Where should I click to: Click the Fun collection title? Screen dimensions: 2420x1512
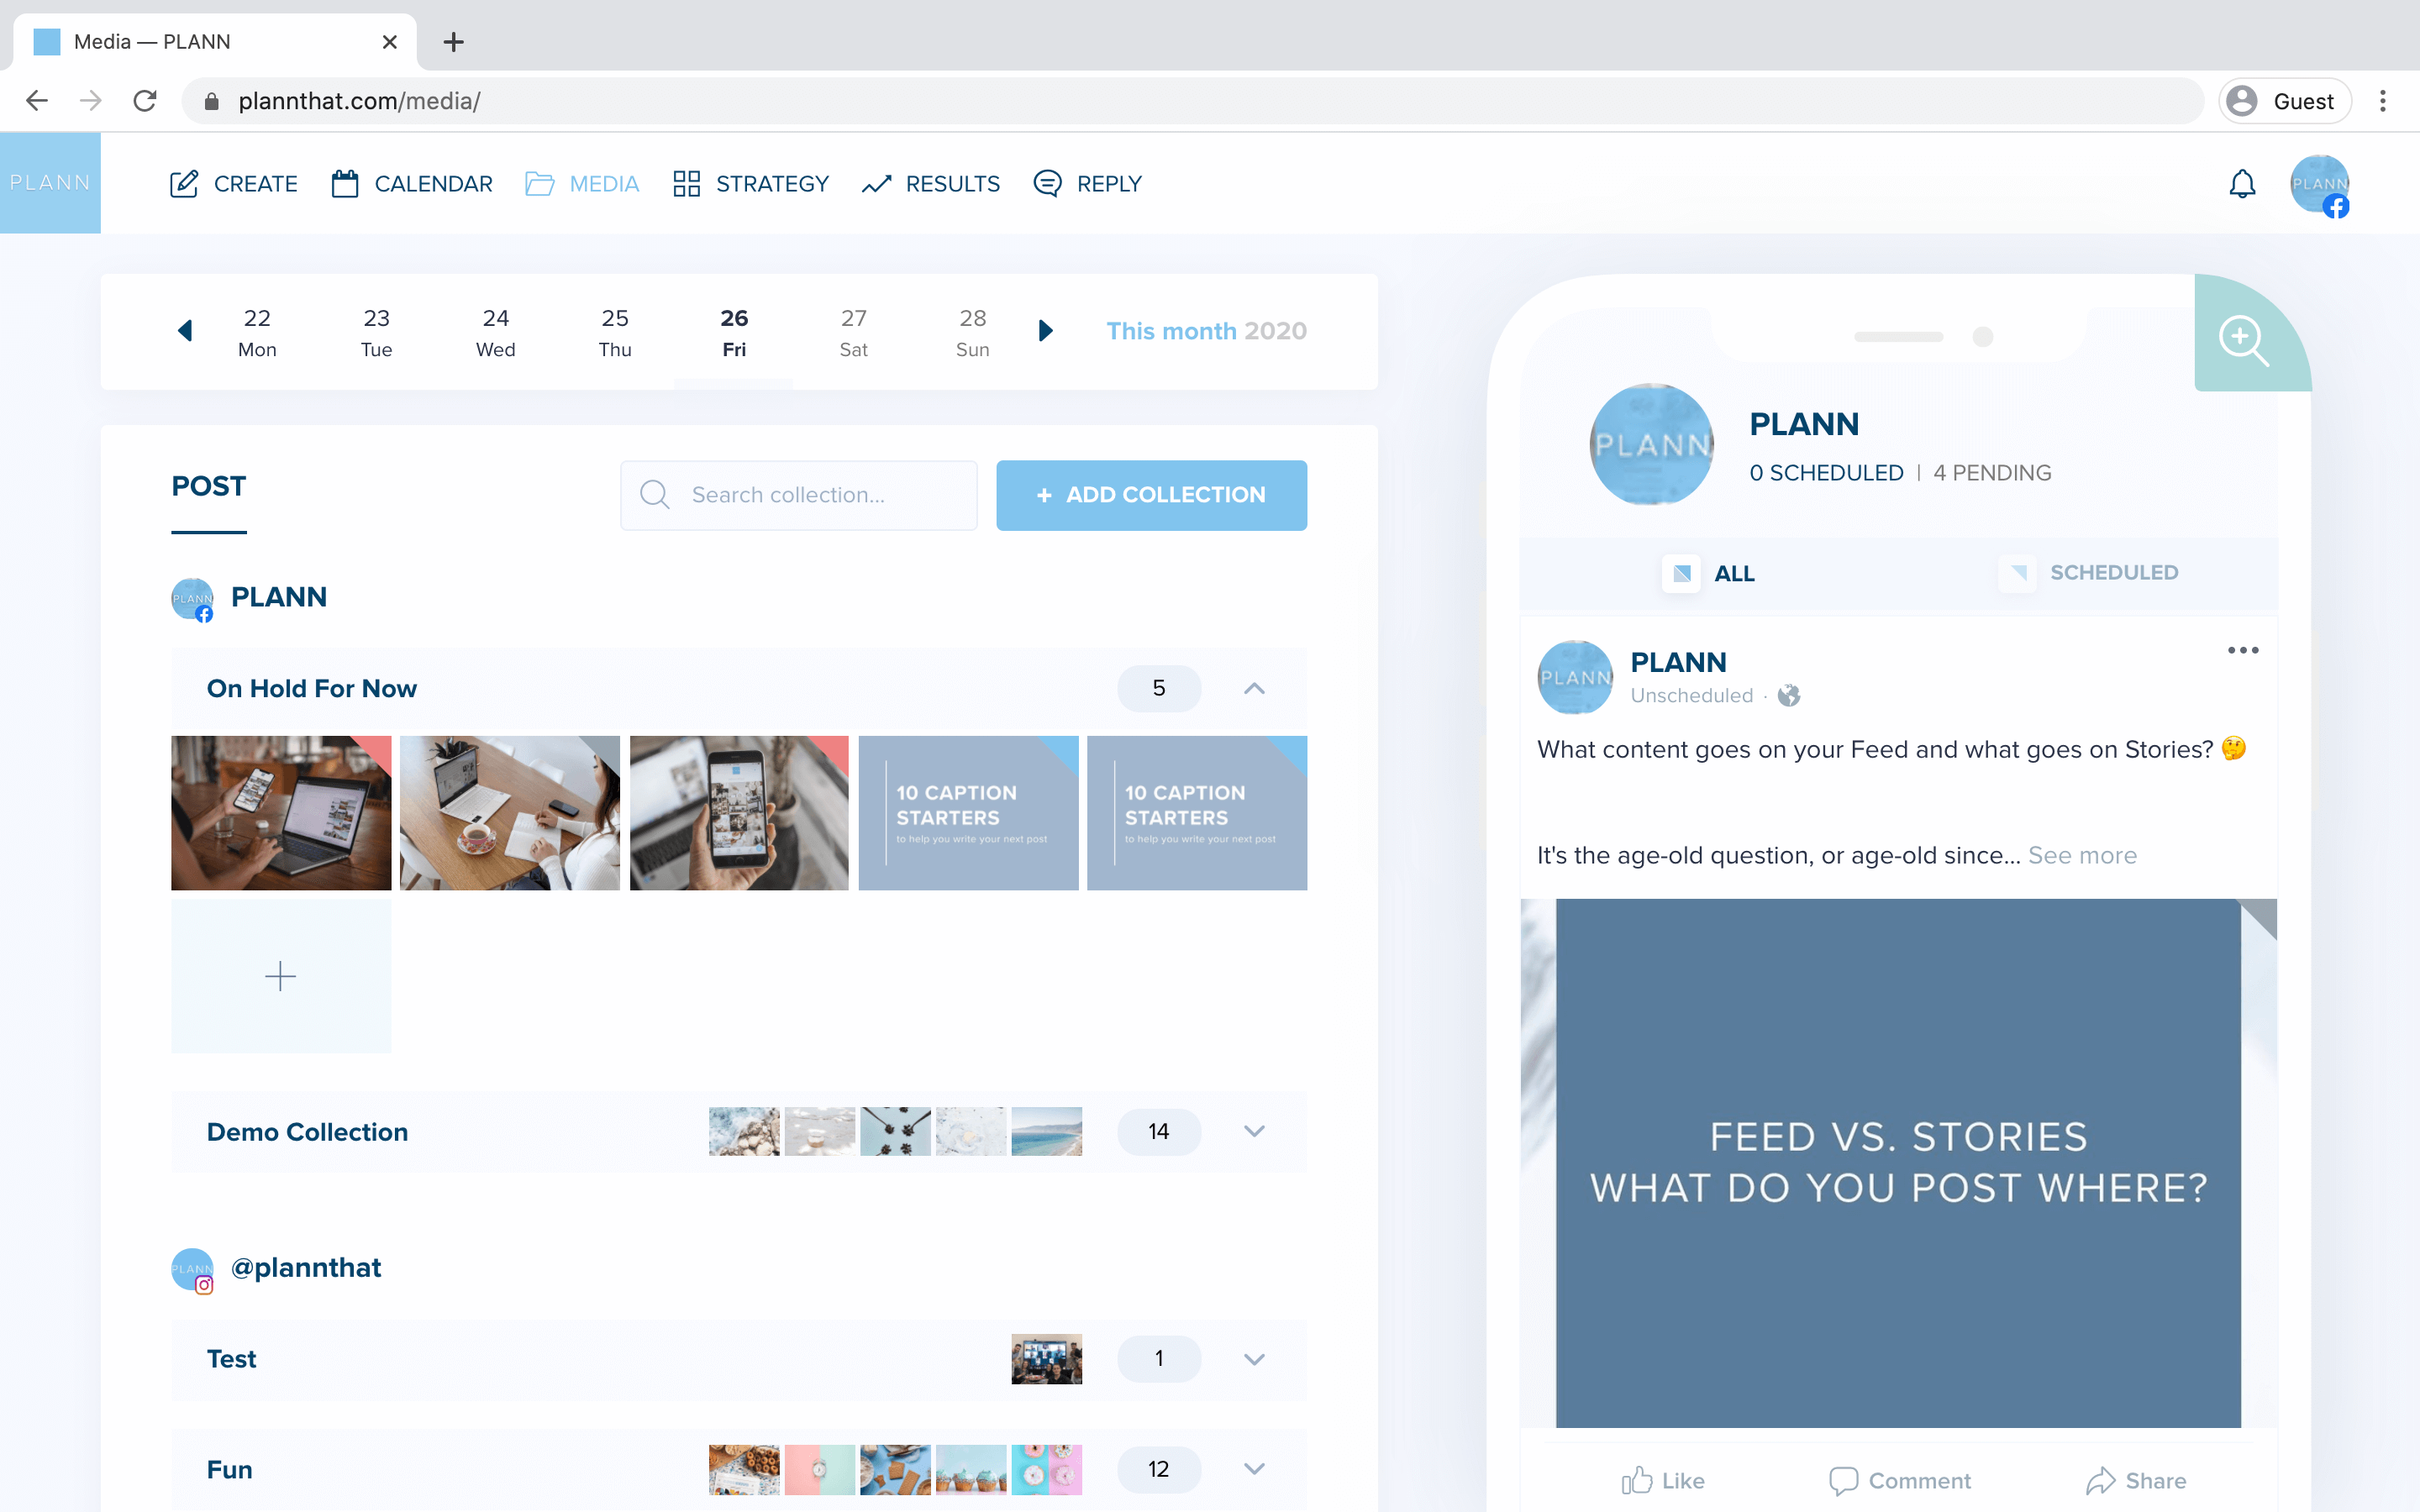click(x=229, y=1469)
